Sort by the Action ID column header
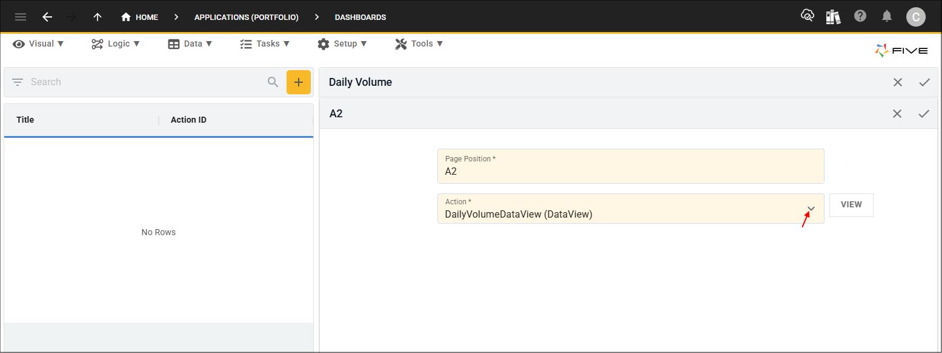 click(188, 120)
